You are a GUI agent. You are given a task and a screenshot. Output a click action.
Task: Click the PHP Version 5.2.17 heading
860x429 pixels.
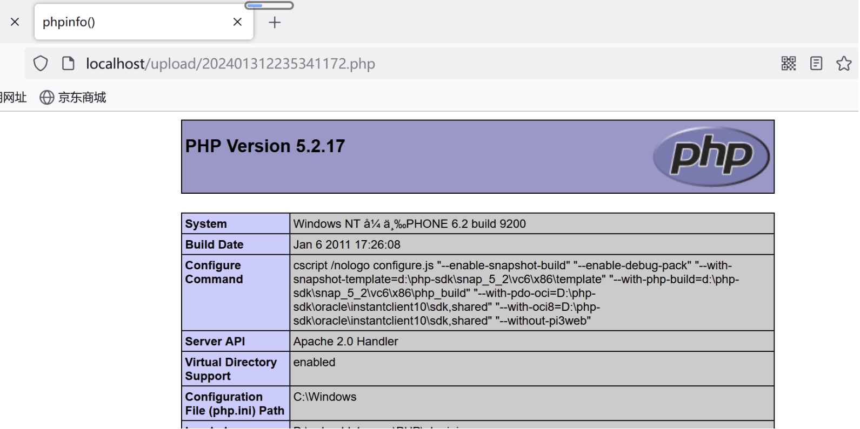point(265,146)
